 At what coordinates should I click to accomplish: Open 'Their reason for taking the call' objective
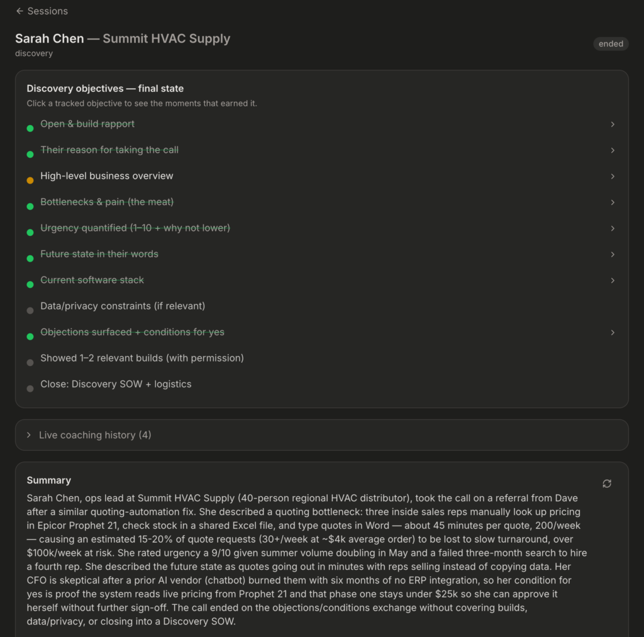pos(321,150)
